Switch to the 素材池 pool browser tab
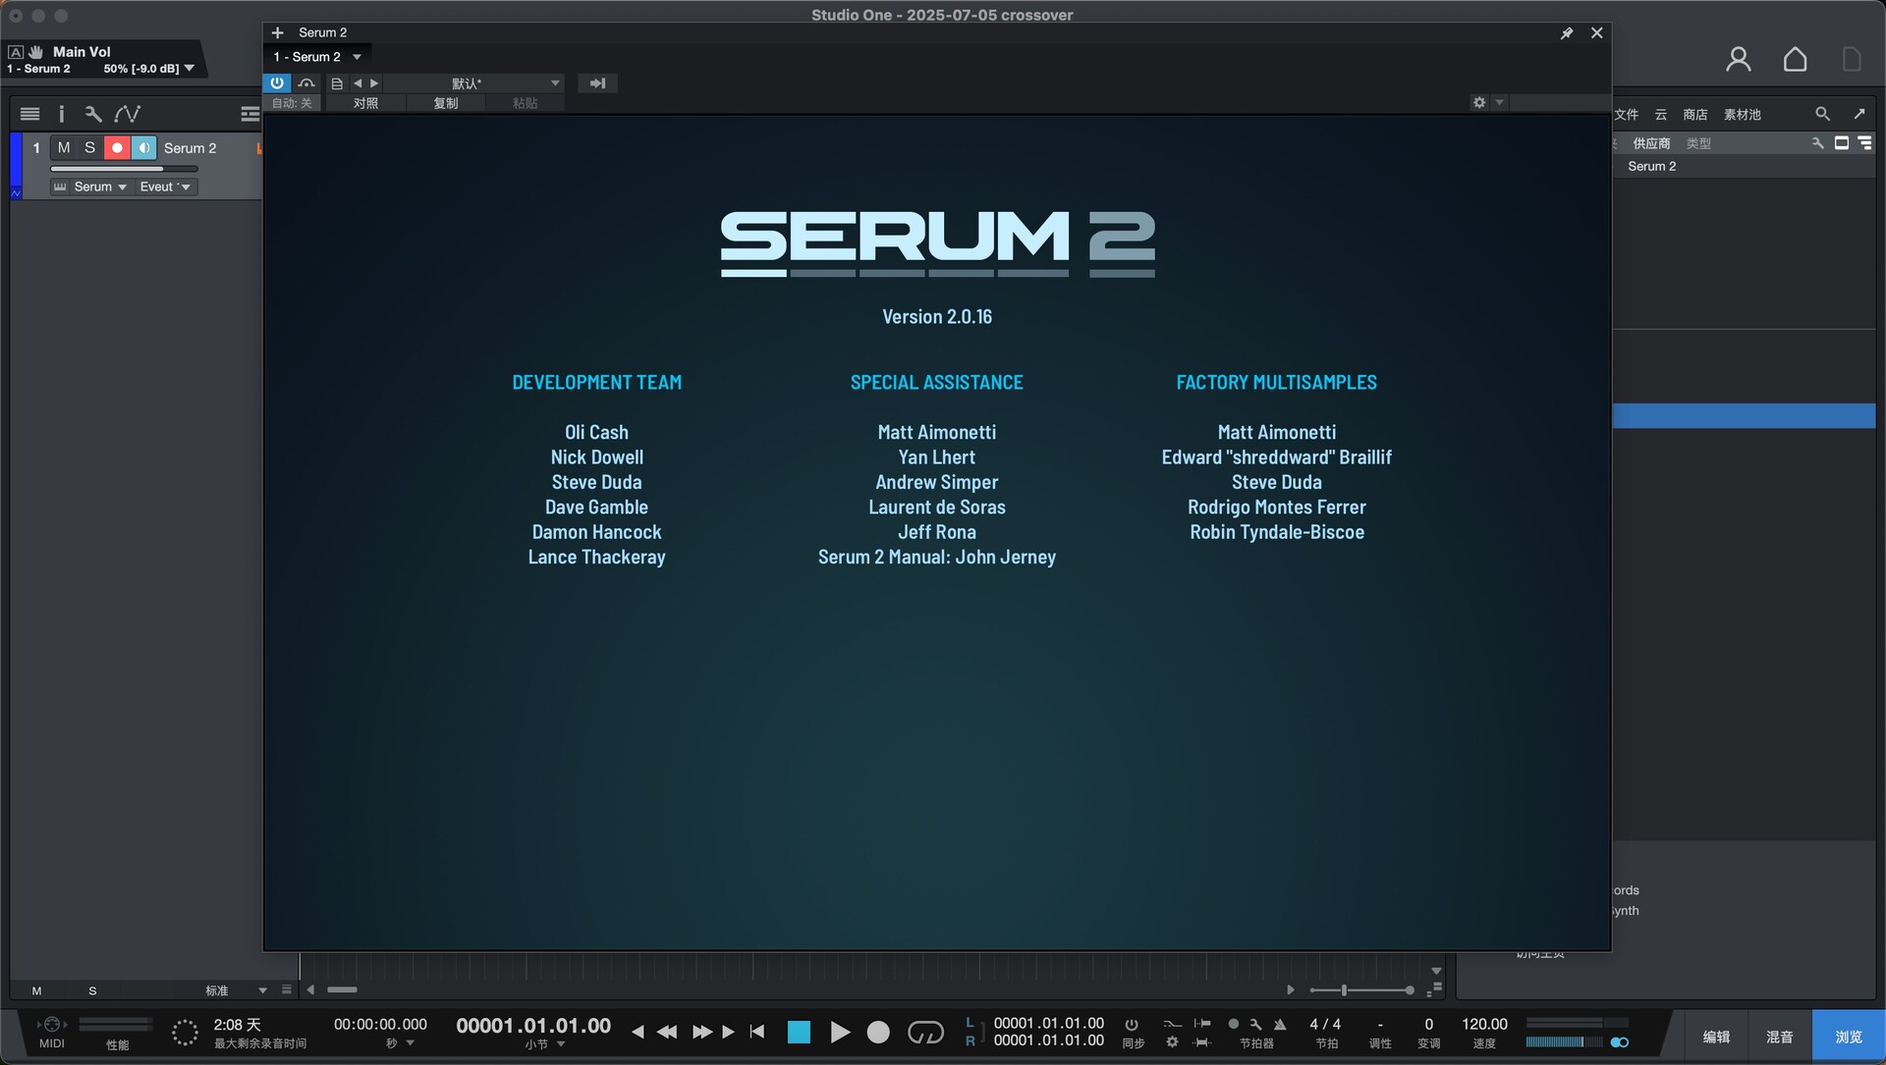 click(x=1743, y=115)
